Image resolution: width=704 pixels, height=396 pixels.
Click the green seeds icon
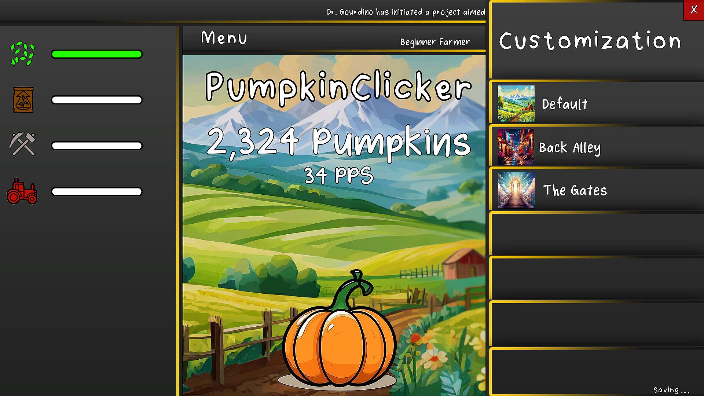[x=23, y=54]
